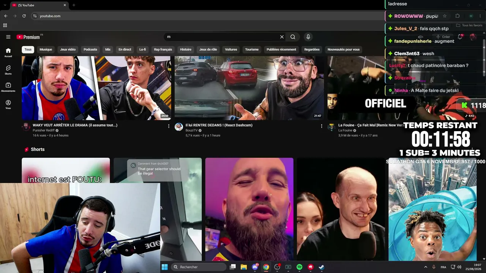This screenshot has height=273, width=486.
Task: Open Shorts from the left sidebar
Action: (x=8, y=70)
